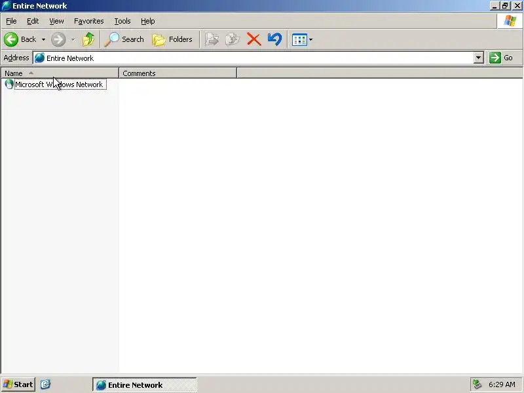This screenshot has width=524, height=393.
Task: Toggle the Folders pane
Action: click(x=172, y=39)
